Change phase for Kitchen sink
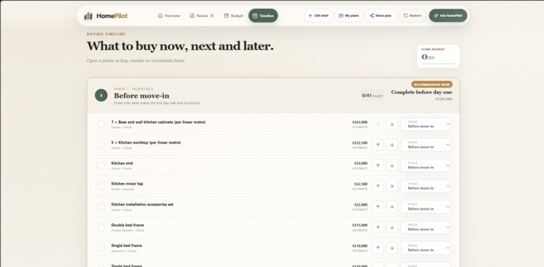Viewport: 544px width, 267px height. (426, 165)
